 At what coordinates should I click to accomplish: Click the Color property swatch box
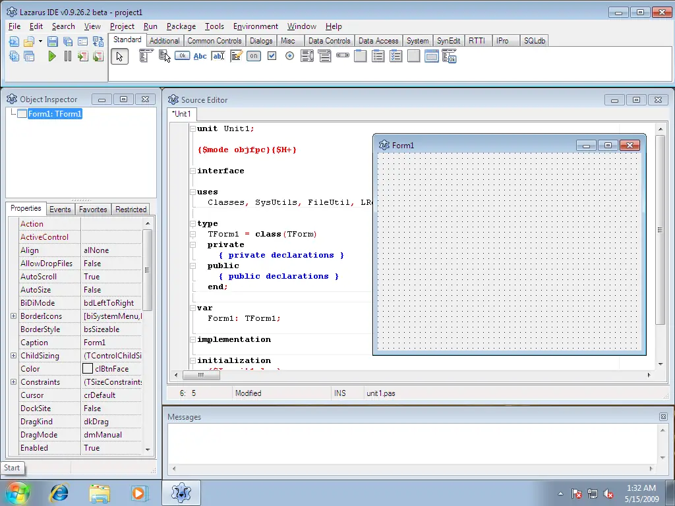[88, 369]
